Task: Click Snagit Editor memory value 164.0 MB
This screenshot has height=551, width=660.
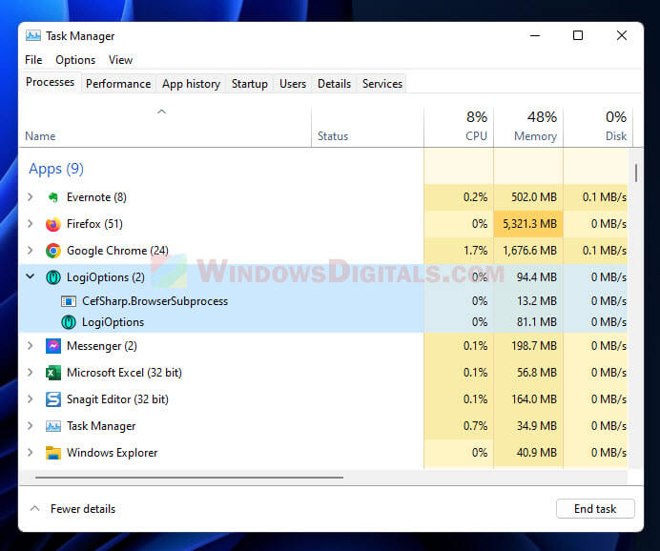Action: point(534,399)
